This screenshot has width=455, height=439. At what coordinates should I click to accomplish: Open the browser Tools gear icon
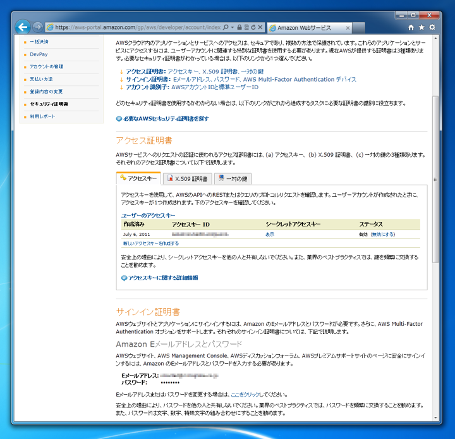pyautogui.click(x=432, y=27)
